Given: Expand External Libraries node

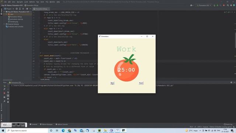Looking at the screenshot, I should pos(4,24).
